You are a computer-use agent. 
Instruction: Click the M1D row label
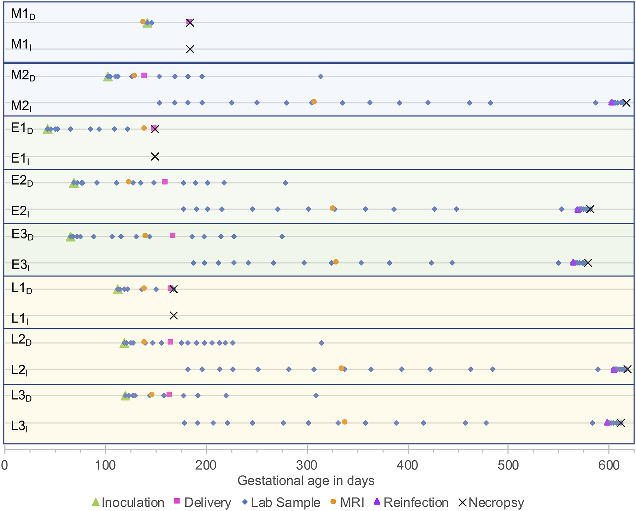[23, 14]
